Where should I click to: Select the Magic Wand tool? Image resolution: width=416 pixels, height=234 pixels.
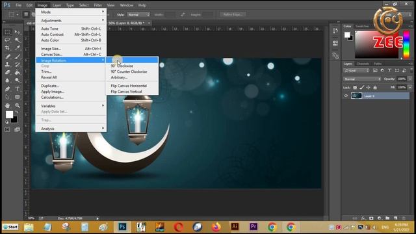coord(18,40)
